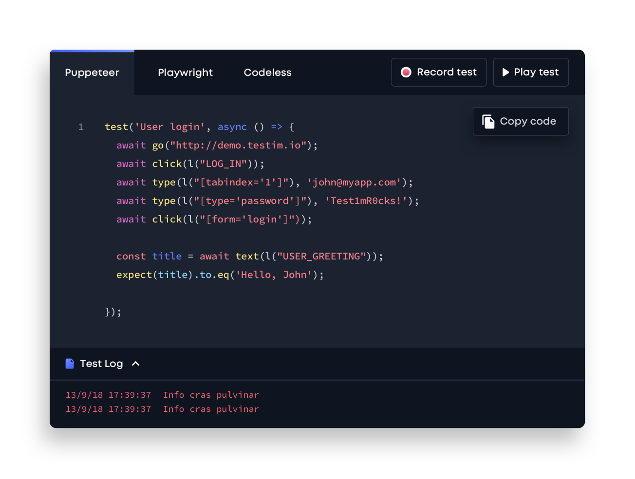Click the go("http://demo.testim.io") line
Screen dimensions: 635x479
tap(217, 146)
